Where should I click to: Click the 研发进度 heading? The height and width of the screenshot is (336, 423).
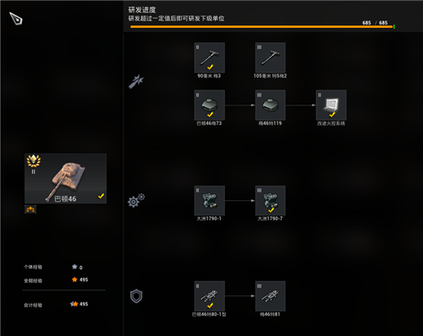coord(142,10)
